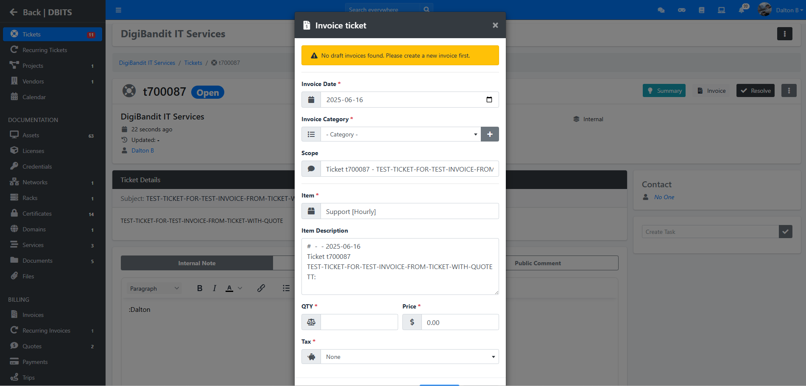This screenshot has width=806, height=386.
Task: Click the Invoices sidebar icon
Action: [x=14, y=314]
